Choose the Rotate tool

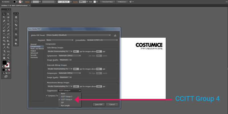pos(4,34)
